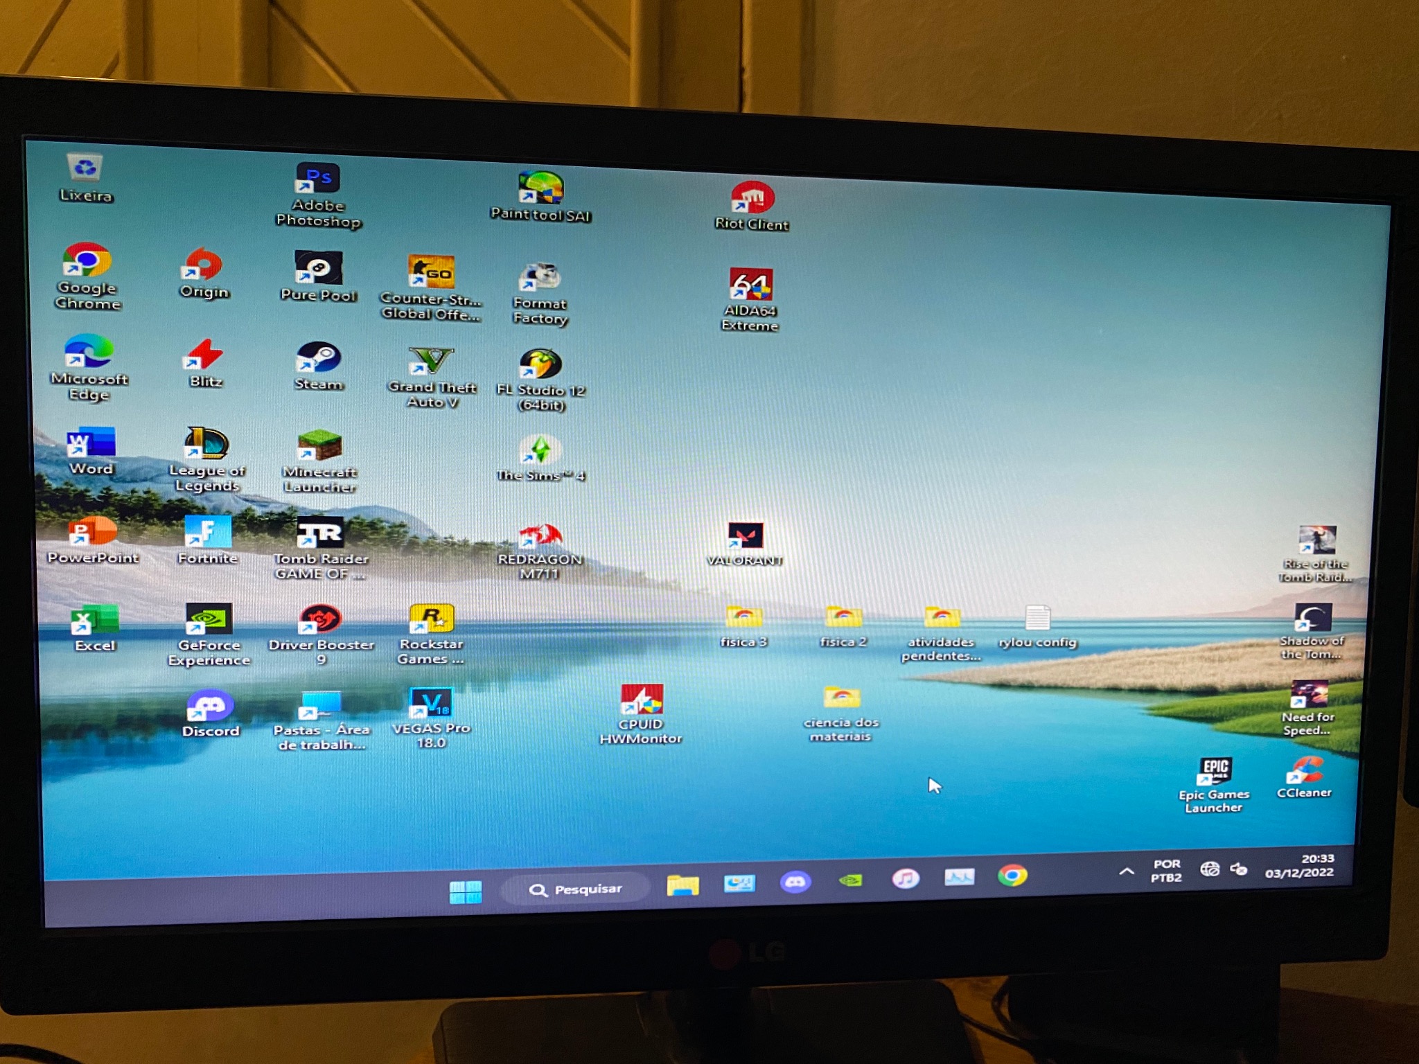Launch VEGAS Pro 18.0 icon
This screenshot has width=1419, height=1064.
431,718
